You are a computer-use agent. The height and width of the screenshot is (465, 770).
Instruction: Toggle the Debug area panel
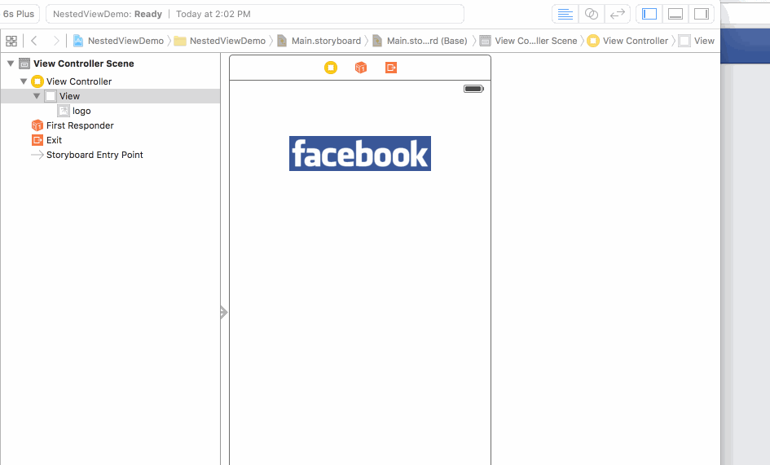[675, 14]
